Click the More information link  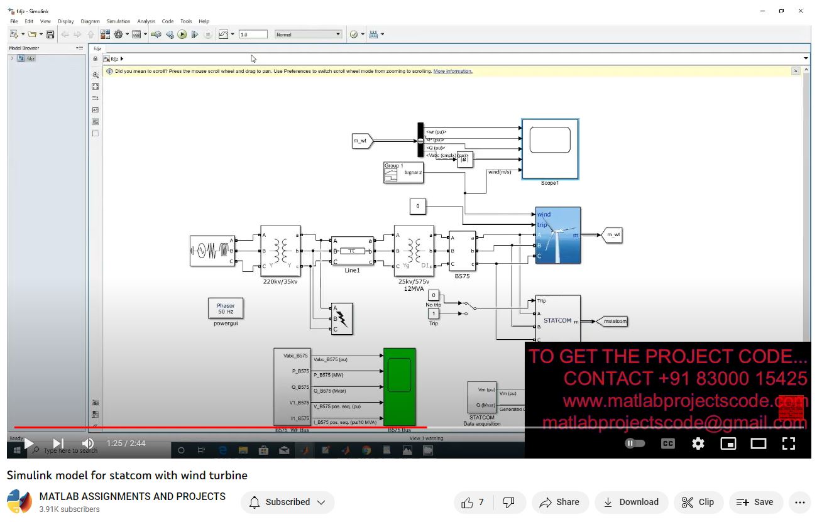(x=452, y=71)
